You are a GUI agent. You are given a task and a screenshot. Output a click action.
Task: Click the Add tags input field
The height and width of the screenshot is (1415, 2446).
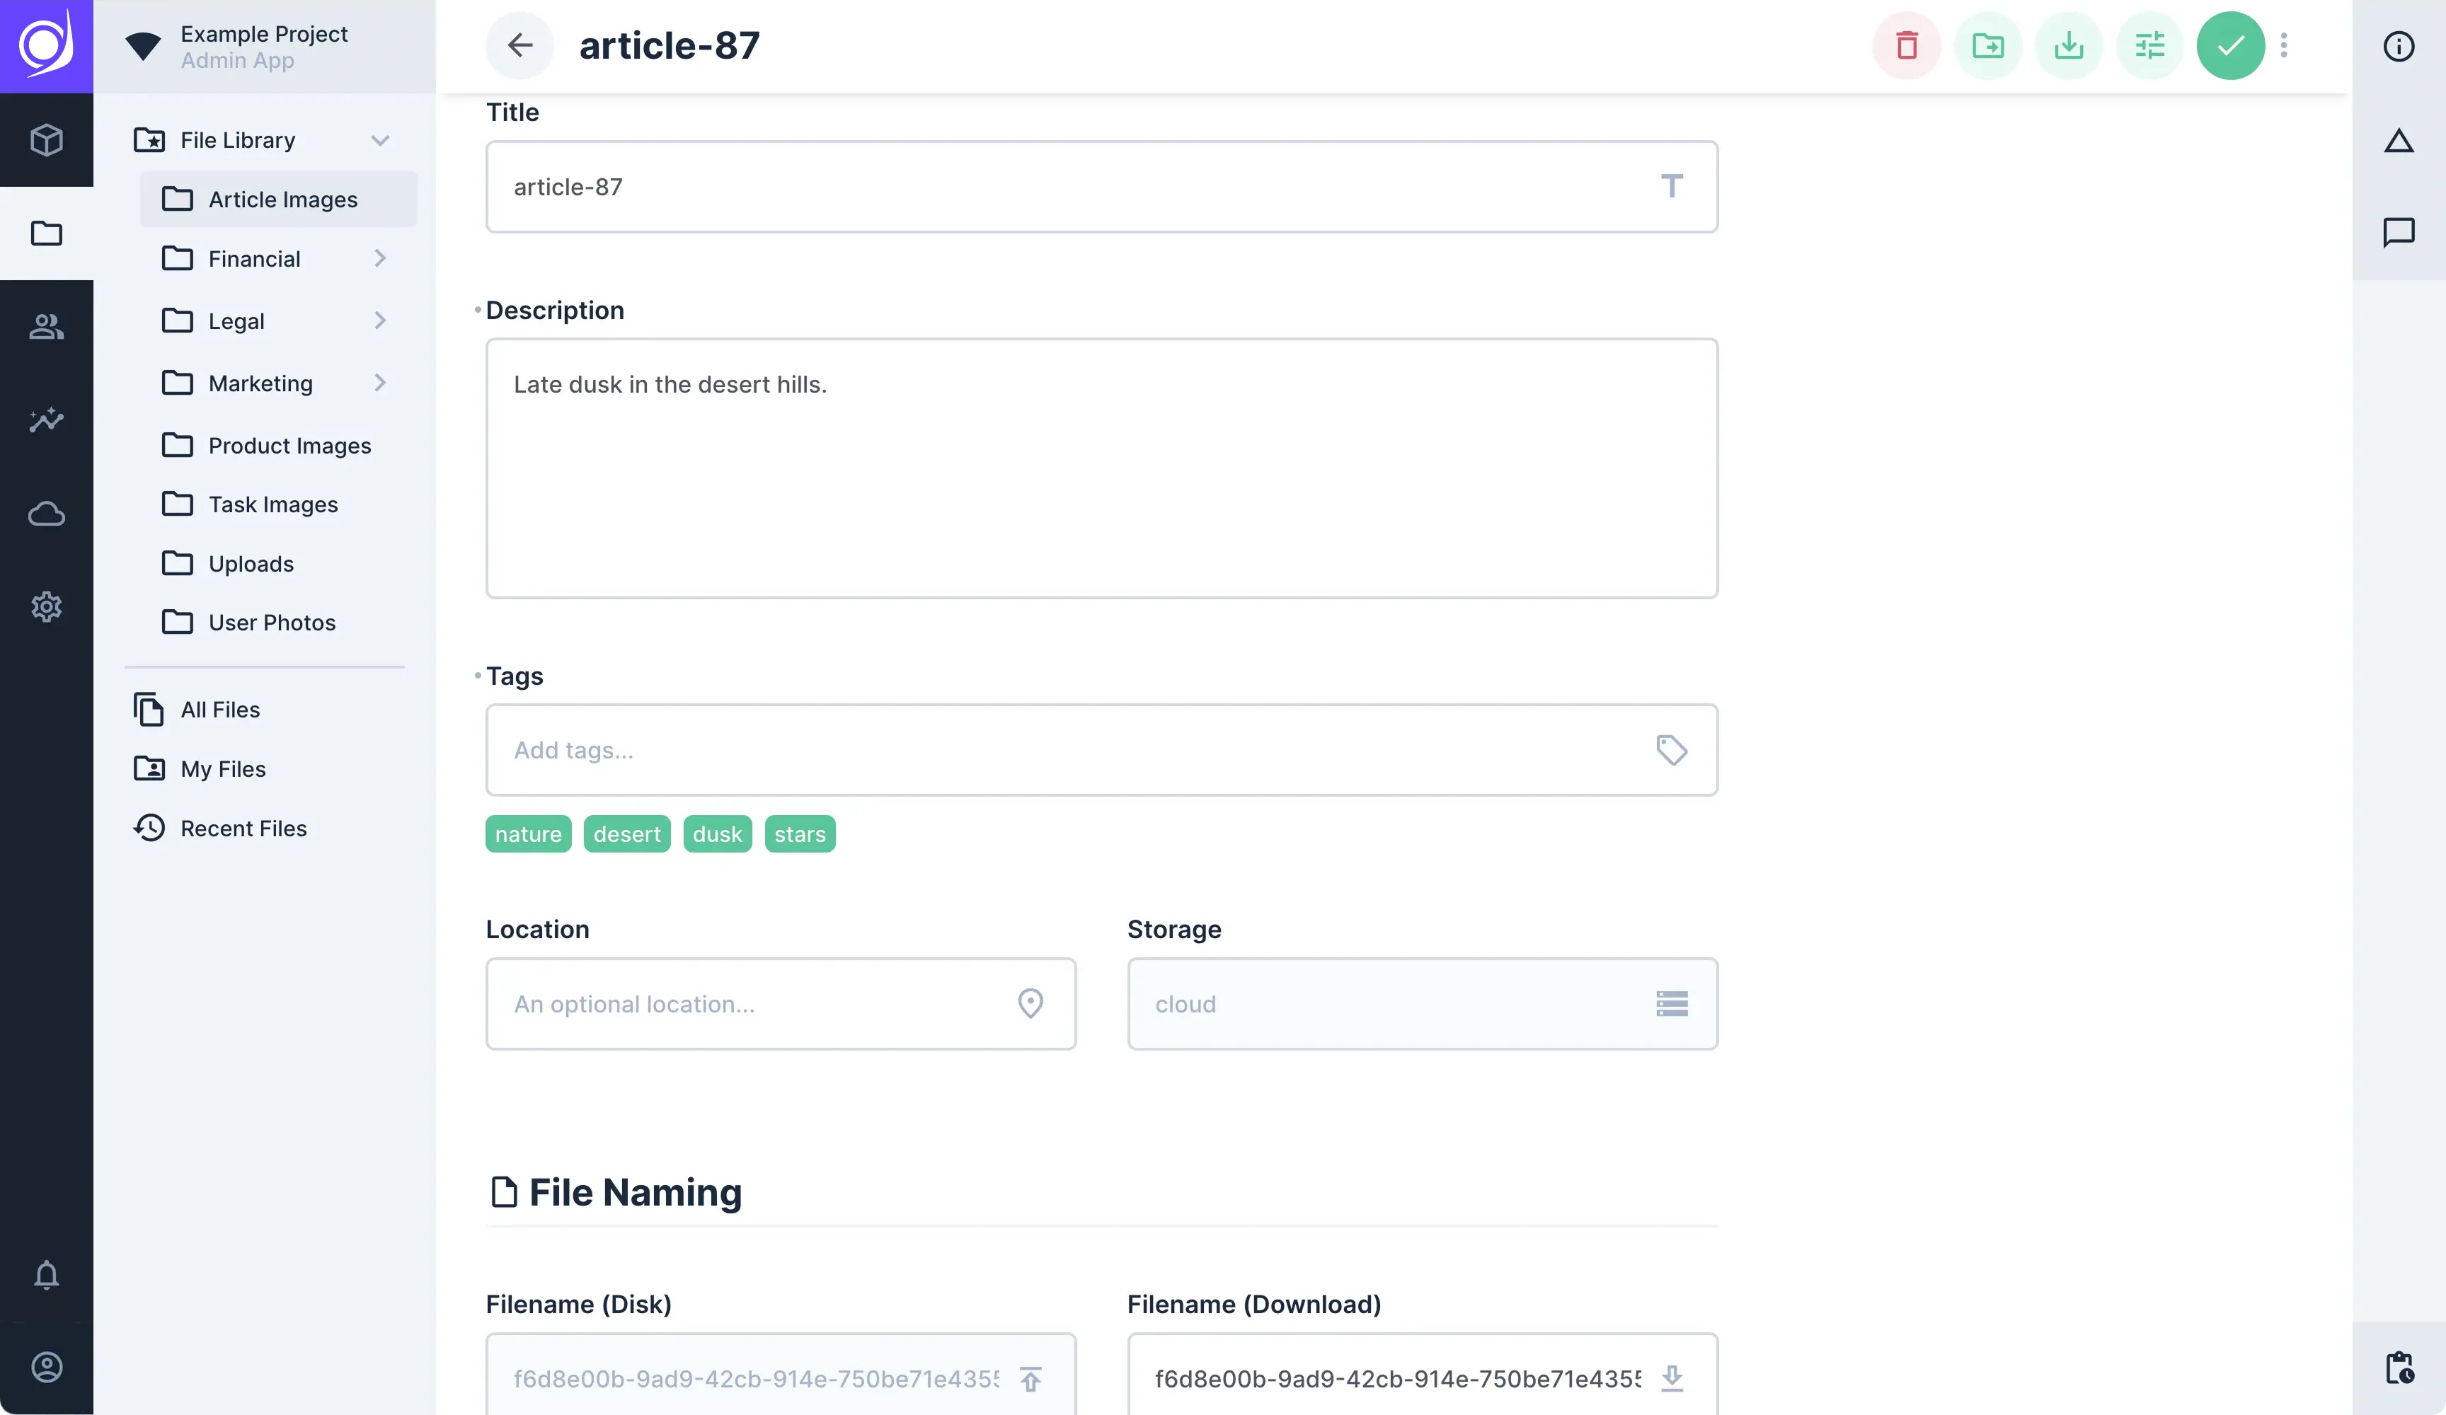(x=1102, y=750)
